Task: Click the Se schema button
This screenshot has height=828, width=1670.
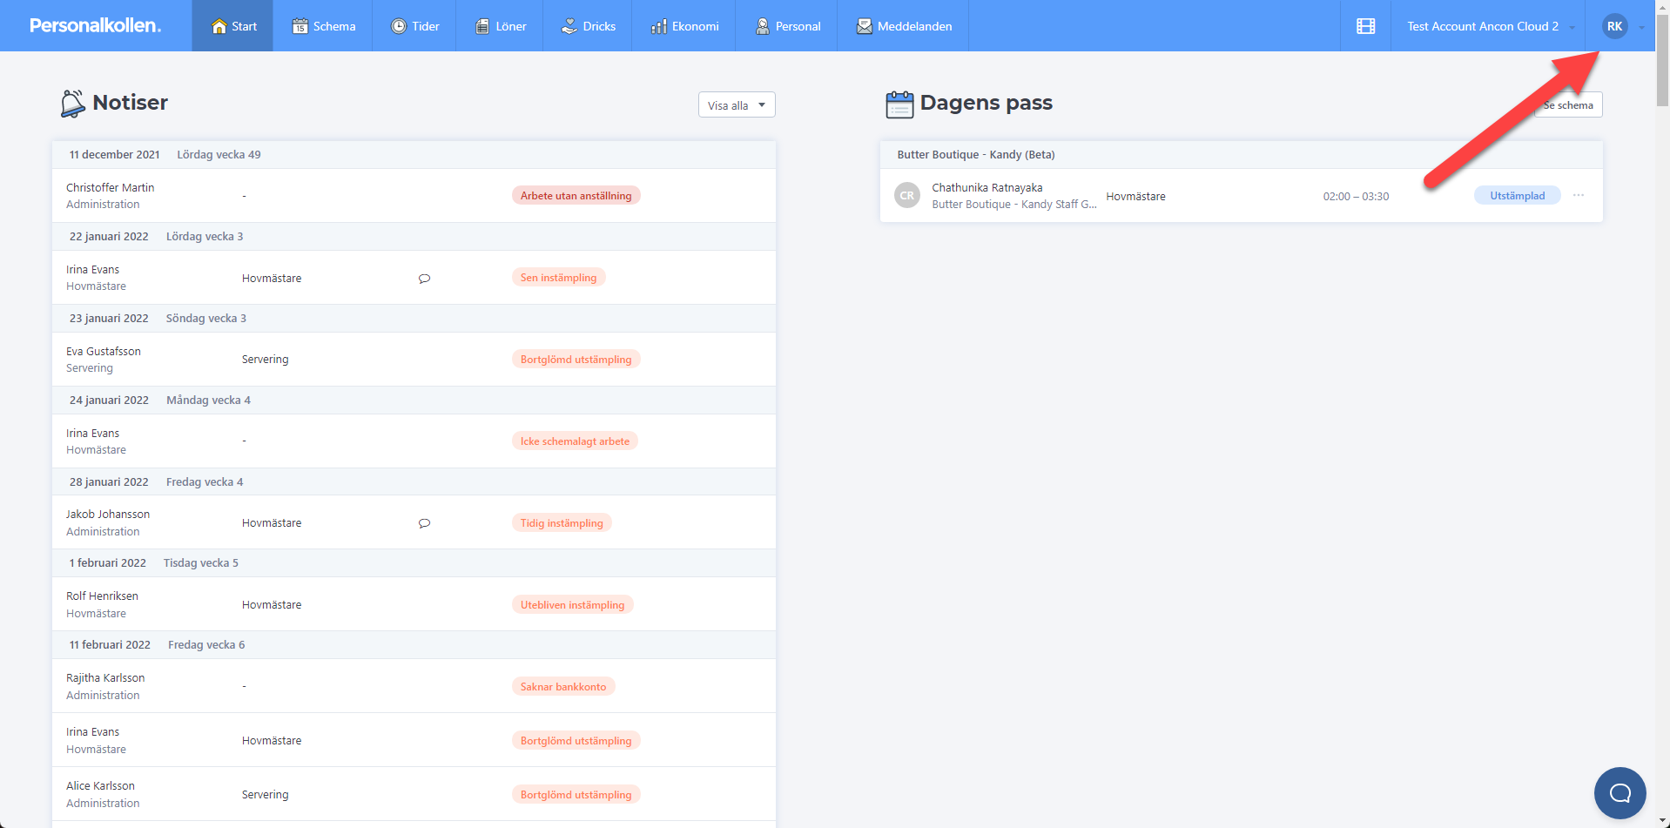Action: (1567, 104)
